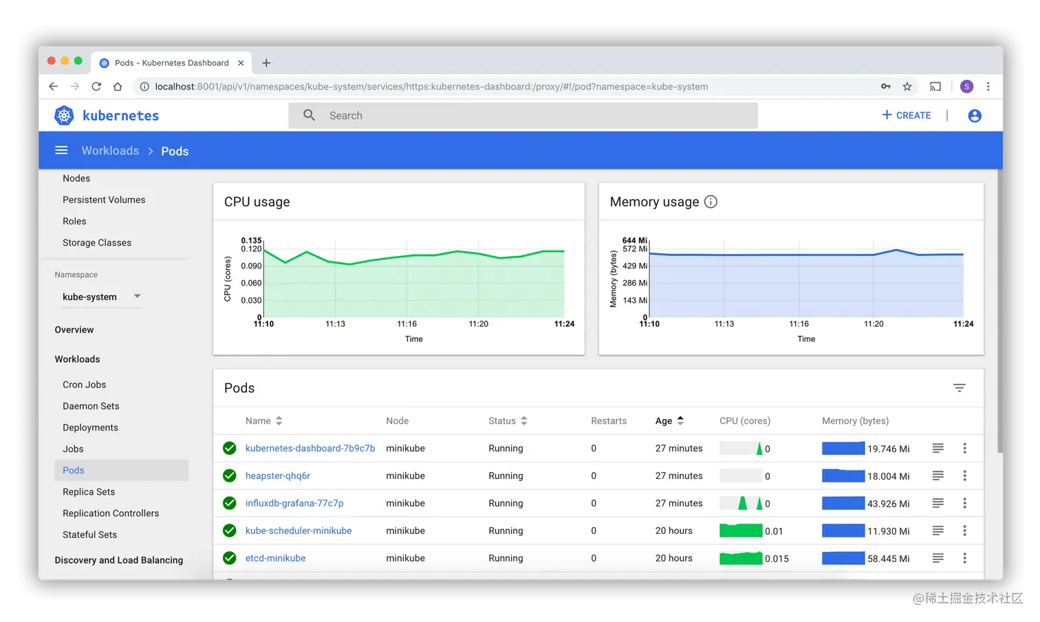The width and height of the screenshot is (1040, 622).
Task: Open the filter icon in Pods panel
Action: [x=960, y=387]
